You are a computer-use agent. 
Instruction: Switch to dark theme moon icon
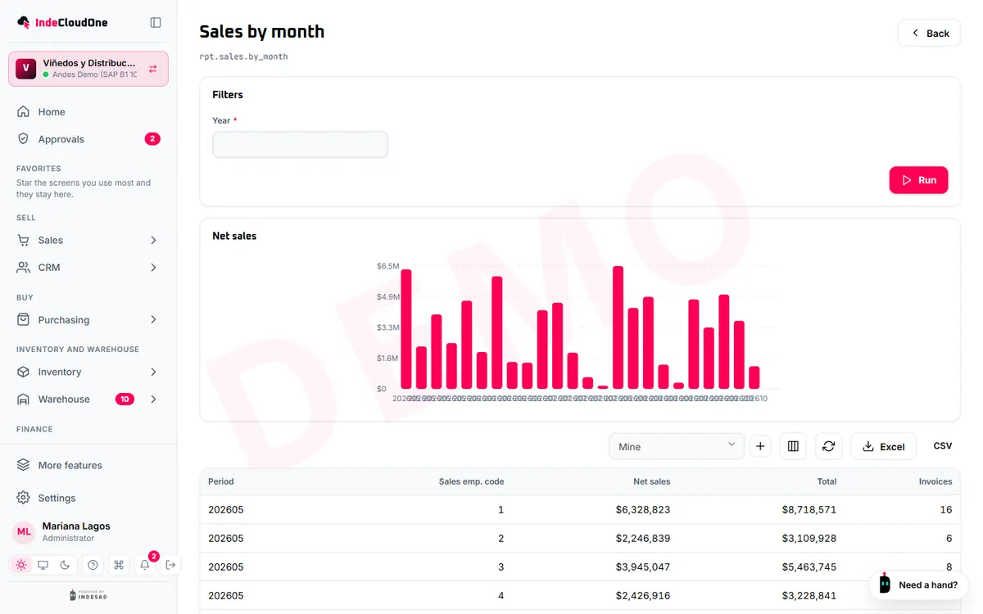click(x=66, y=565)
